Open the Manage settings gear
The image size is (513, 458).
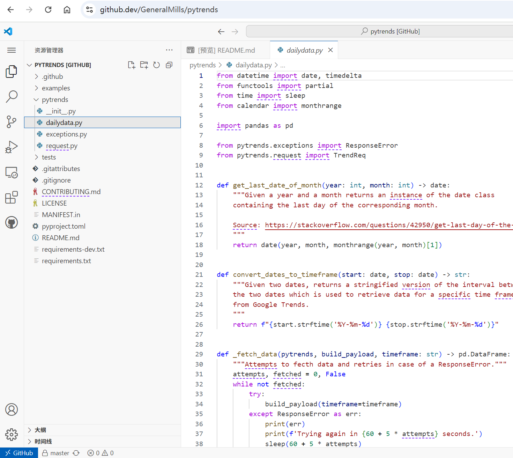[12, 435]
